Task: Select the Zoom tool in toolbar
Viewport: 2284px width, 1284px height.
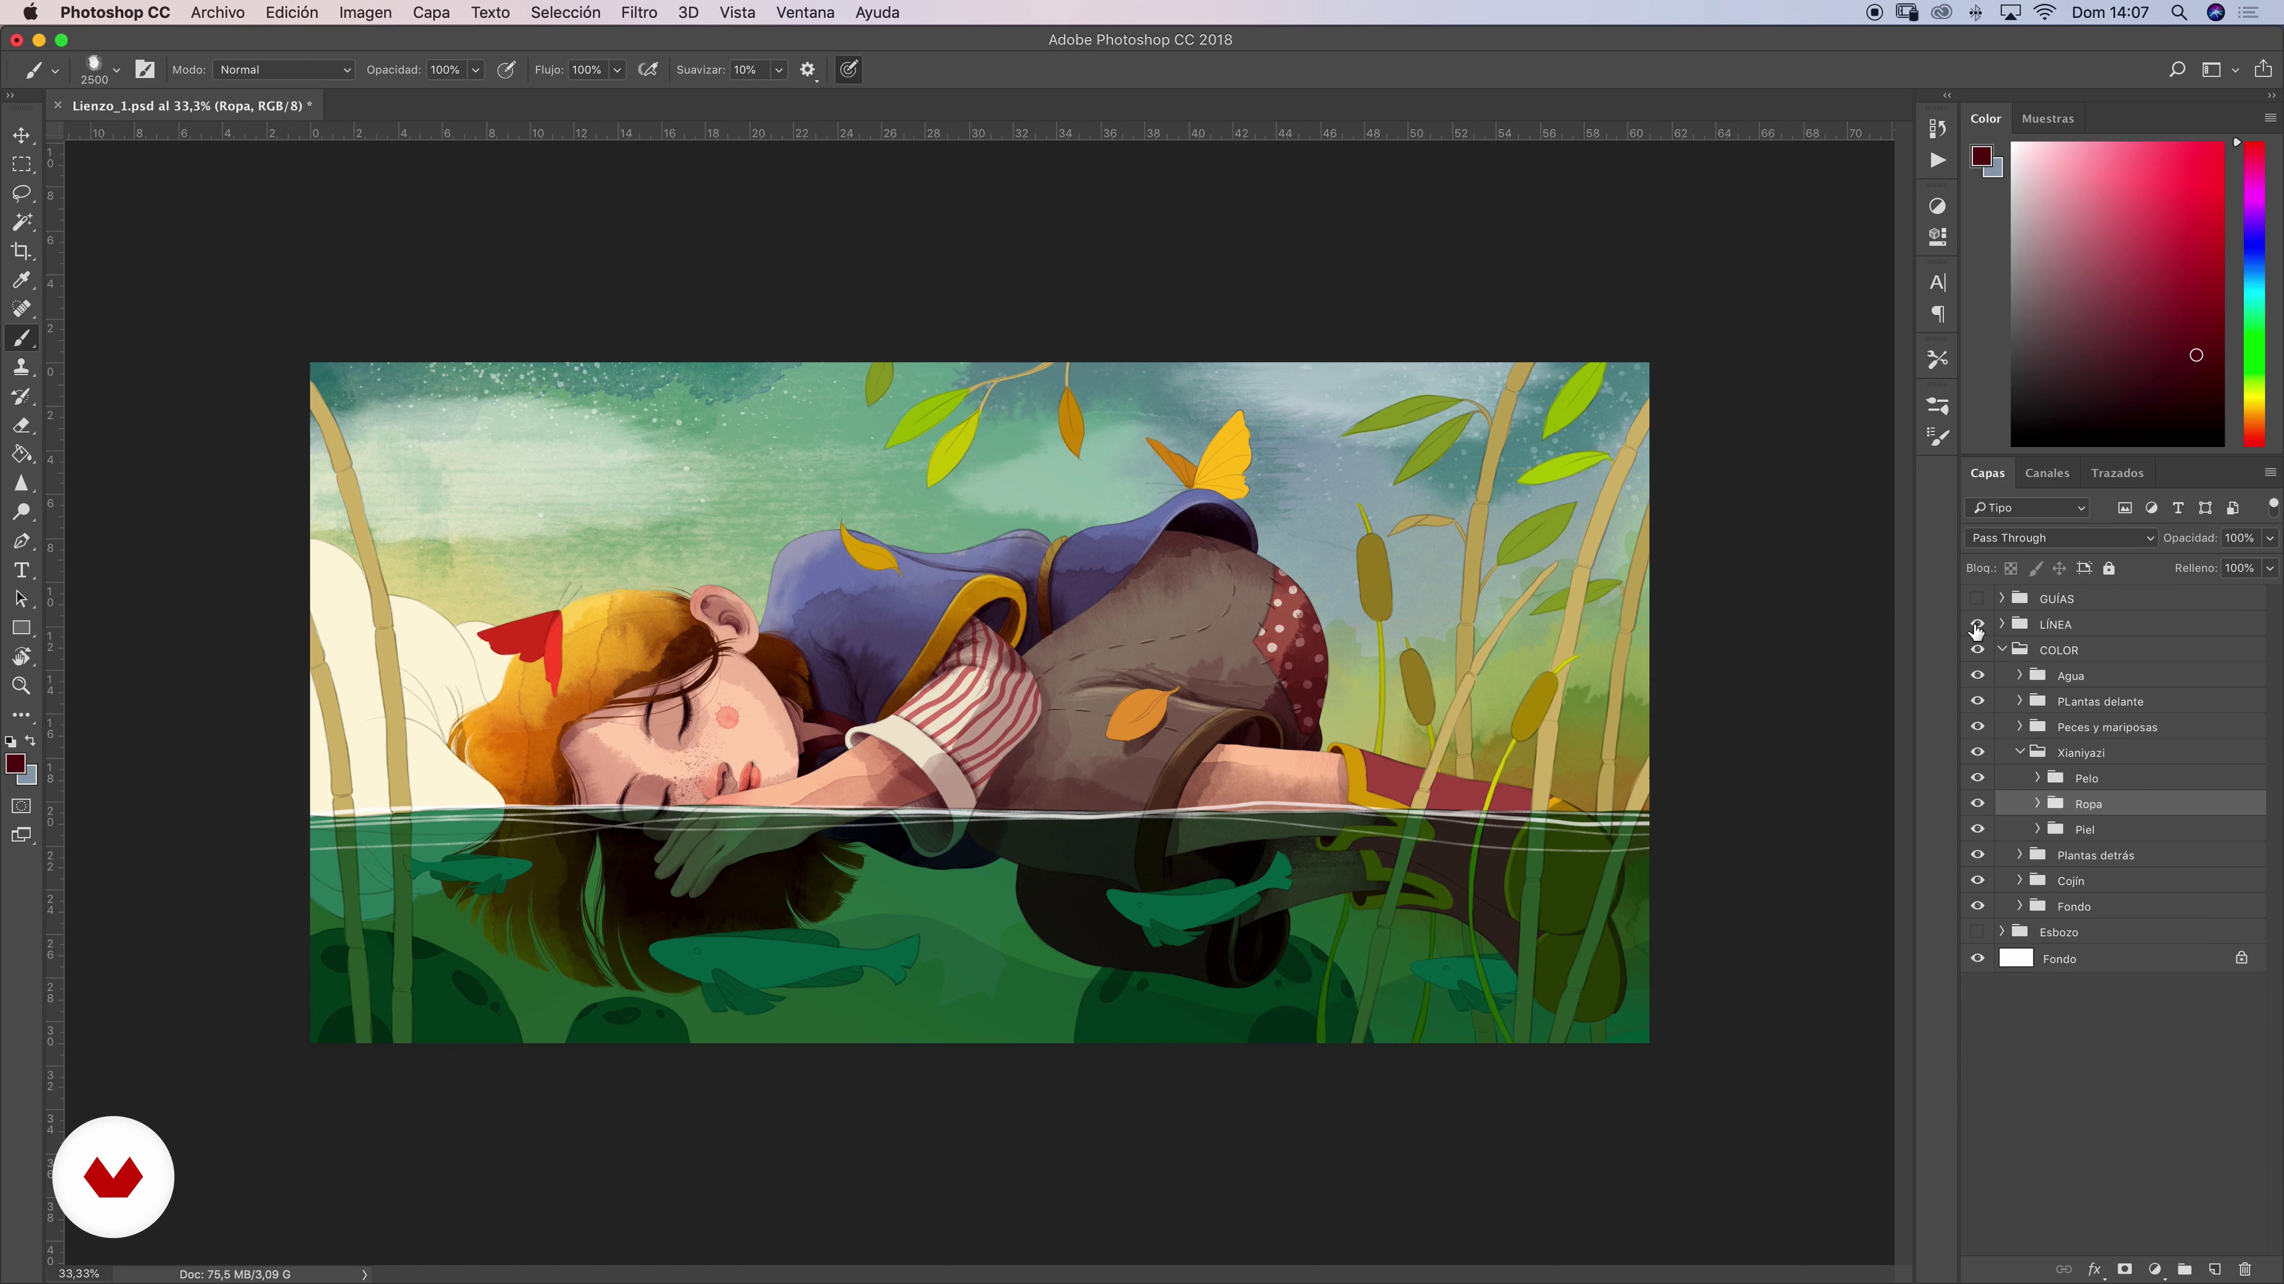Action: point(21,686)
